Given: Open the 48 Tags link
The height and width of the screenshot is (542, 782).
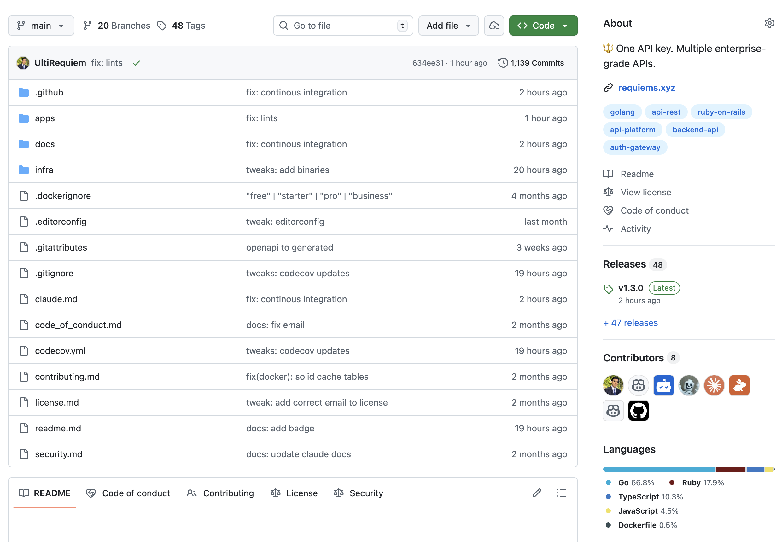Looking at the screenshot, I should pos(182,26).
